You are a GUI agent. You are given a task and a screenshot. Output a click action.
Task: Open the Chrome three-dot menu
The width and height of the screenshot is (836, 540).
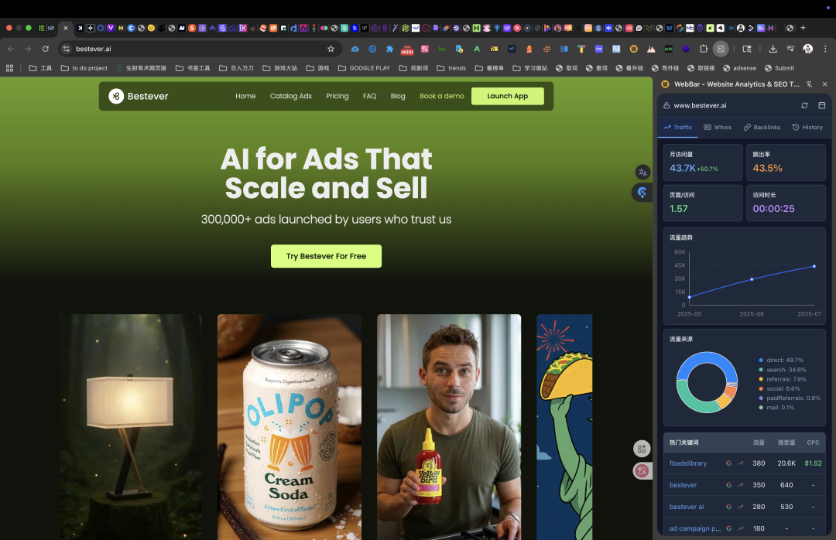[x=825, y=49]
